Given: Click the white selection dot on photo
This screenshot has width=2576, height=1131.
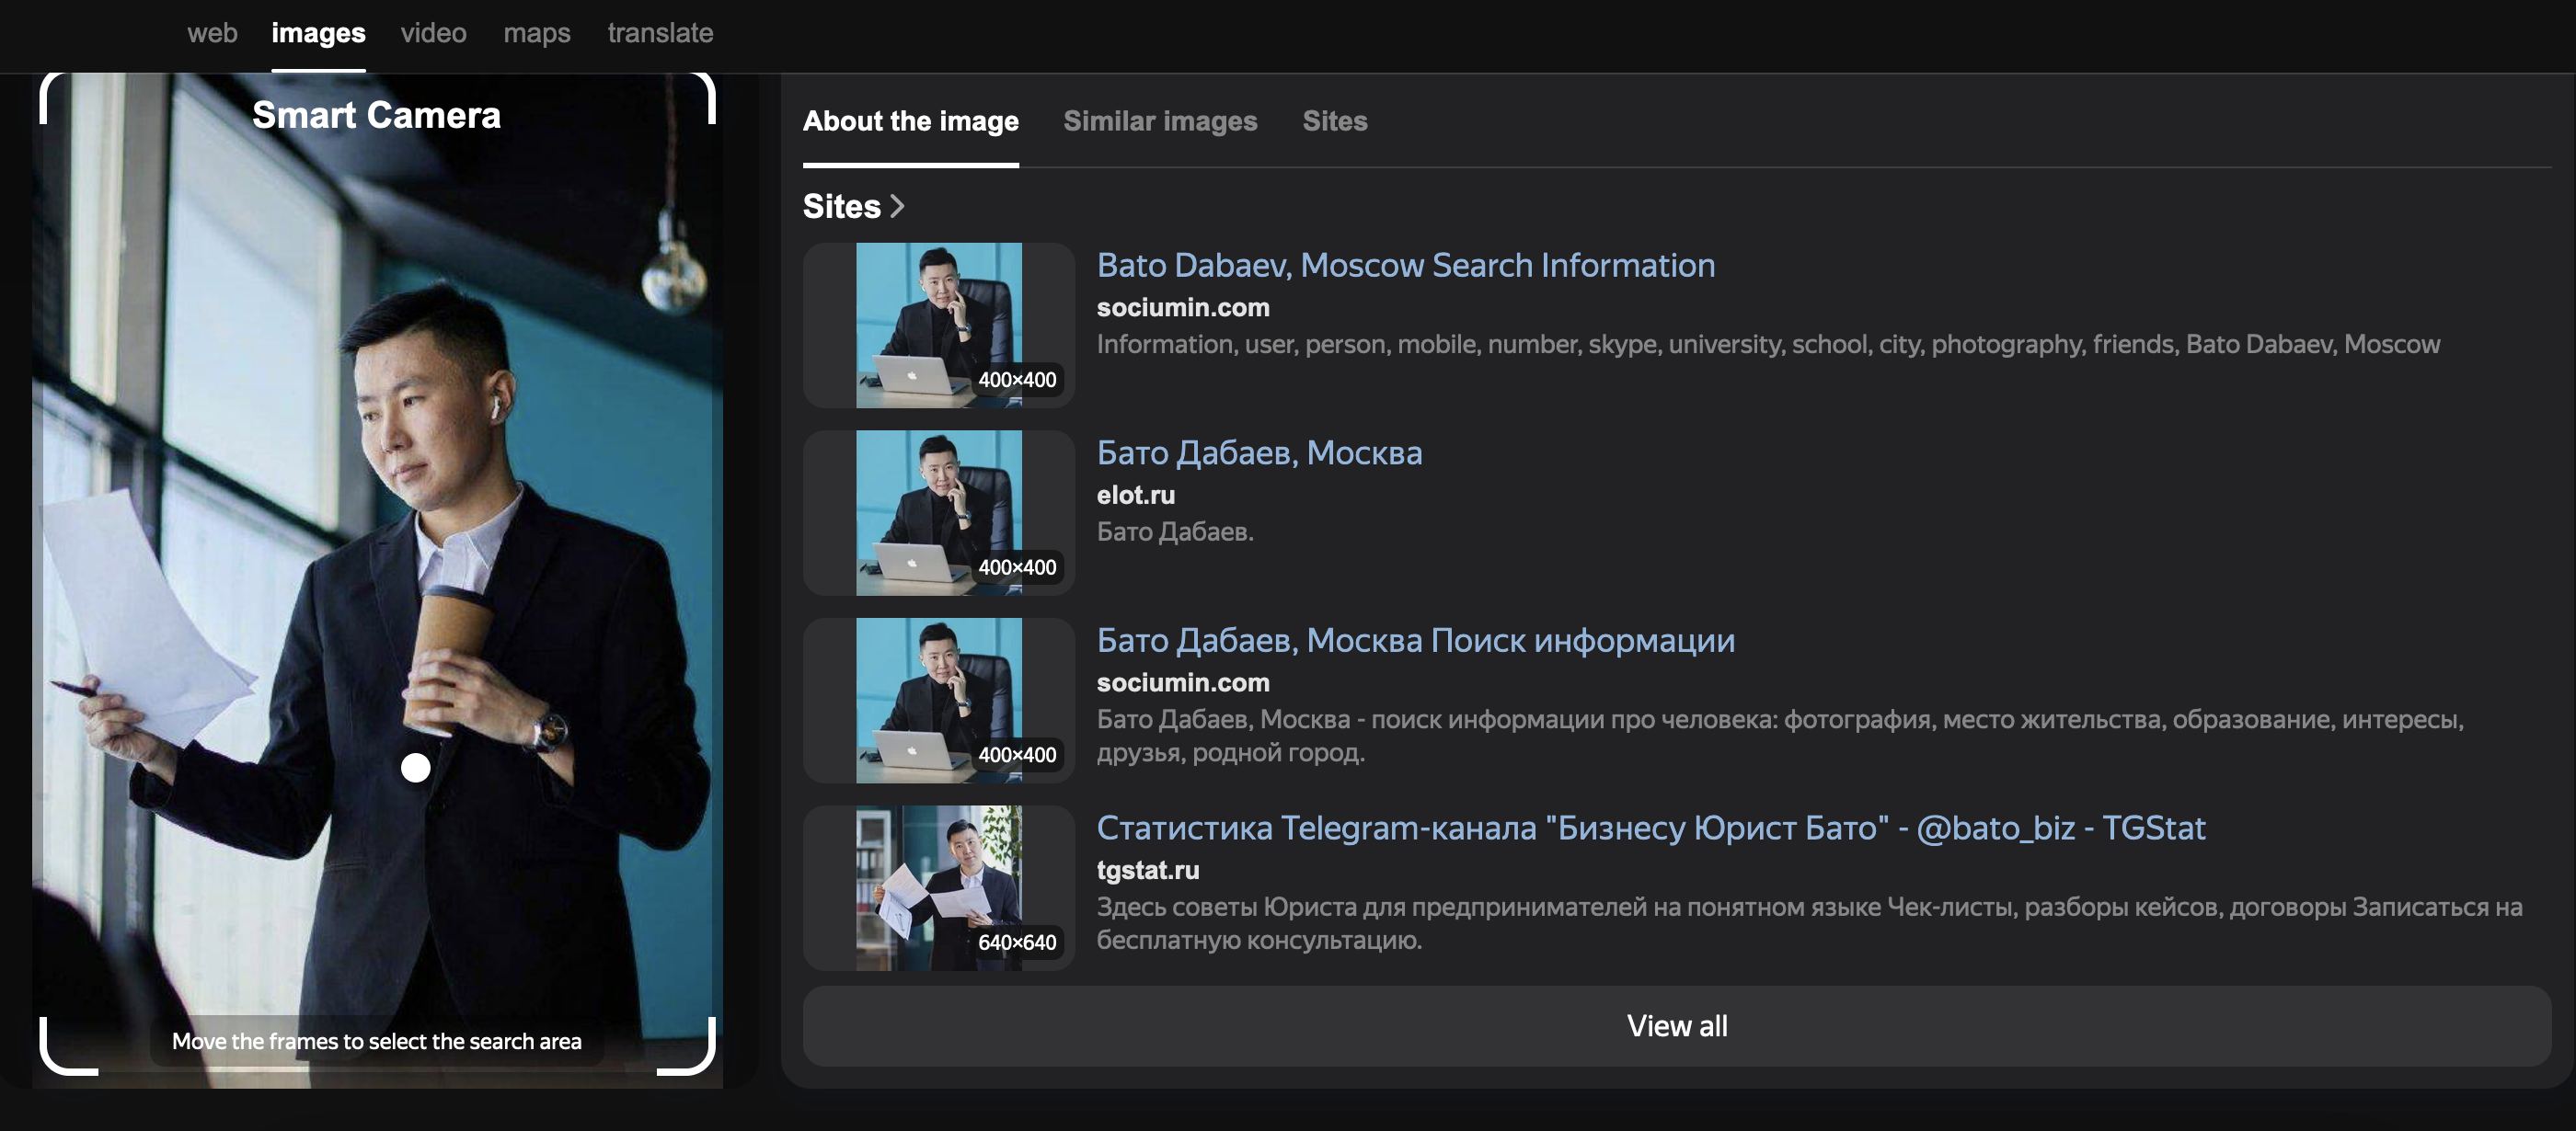Looking at the screenshot, I should pos(415,767).
